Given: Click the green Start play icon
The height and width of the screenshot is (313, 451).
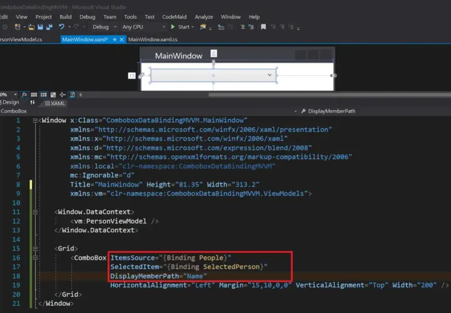Looking at the screenshot, I should [x=173, y=27].
